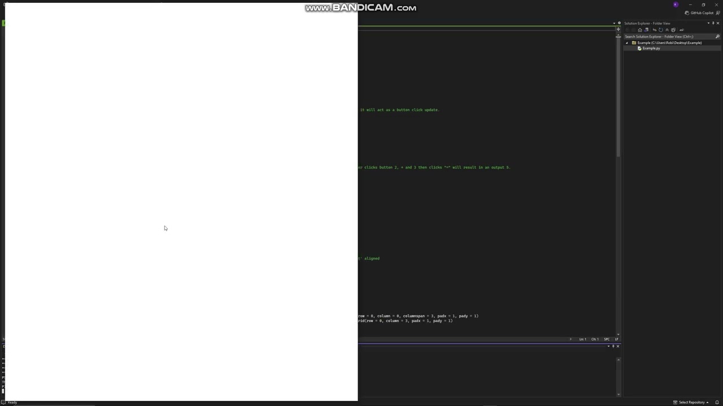Open the Select Repository status bar menu
The image size is (723, 406).
(691, 402)
